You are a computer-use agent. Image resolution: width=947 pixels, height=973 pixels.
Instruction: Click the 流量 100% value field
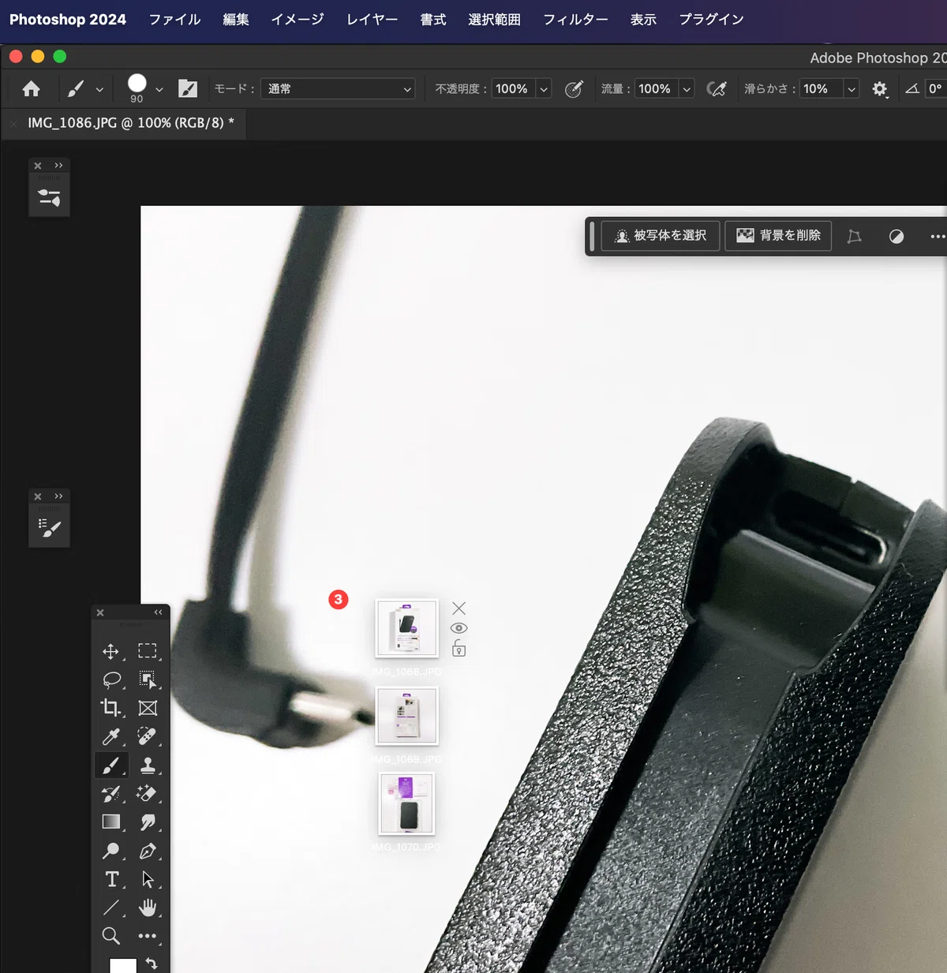(655, 89)
